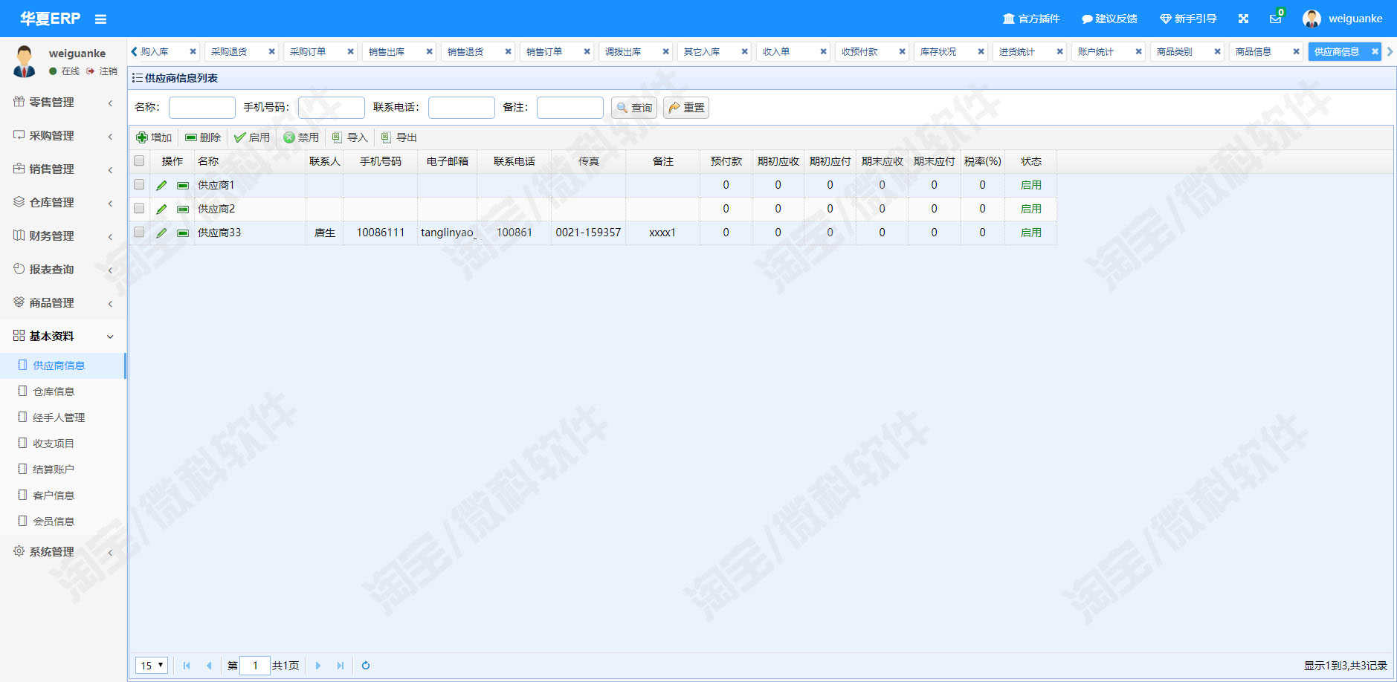Close the 收入单 tab
This screenshot has height=682, width=1397.
tap(823, 52)
